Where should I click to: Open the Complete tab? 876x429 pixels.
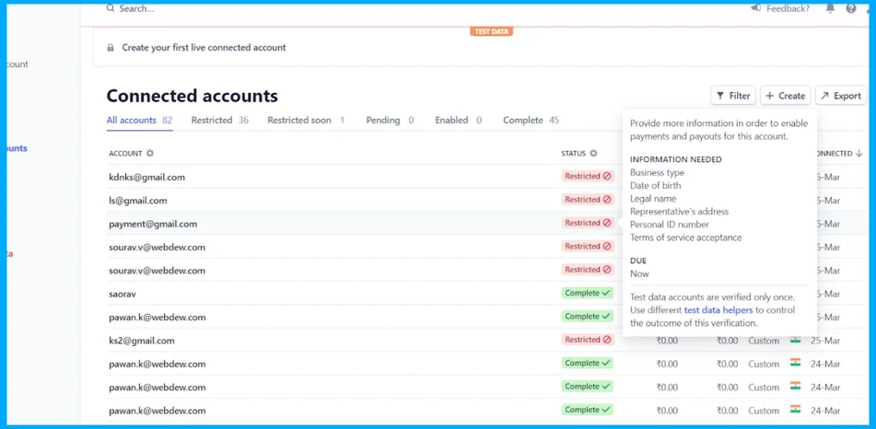[x=531, y=120]
